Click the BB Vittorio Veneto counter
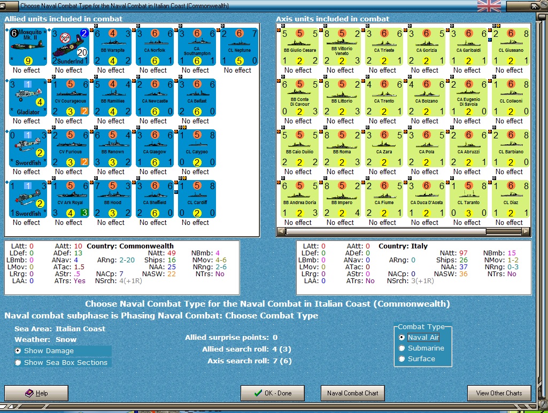The image size is (548, 413). [x=342, y=47]
